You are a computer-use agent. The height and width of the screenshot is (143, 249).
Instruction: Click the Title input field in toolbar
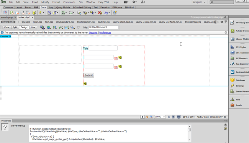(103, 27)
